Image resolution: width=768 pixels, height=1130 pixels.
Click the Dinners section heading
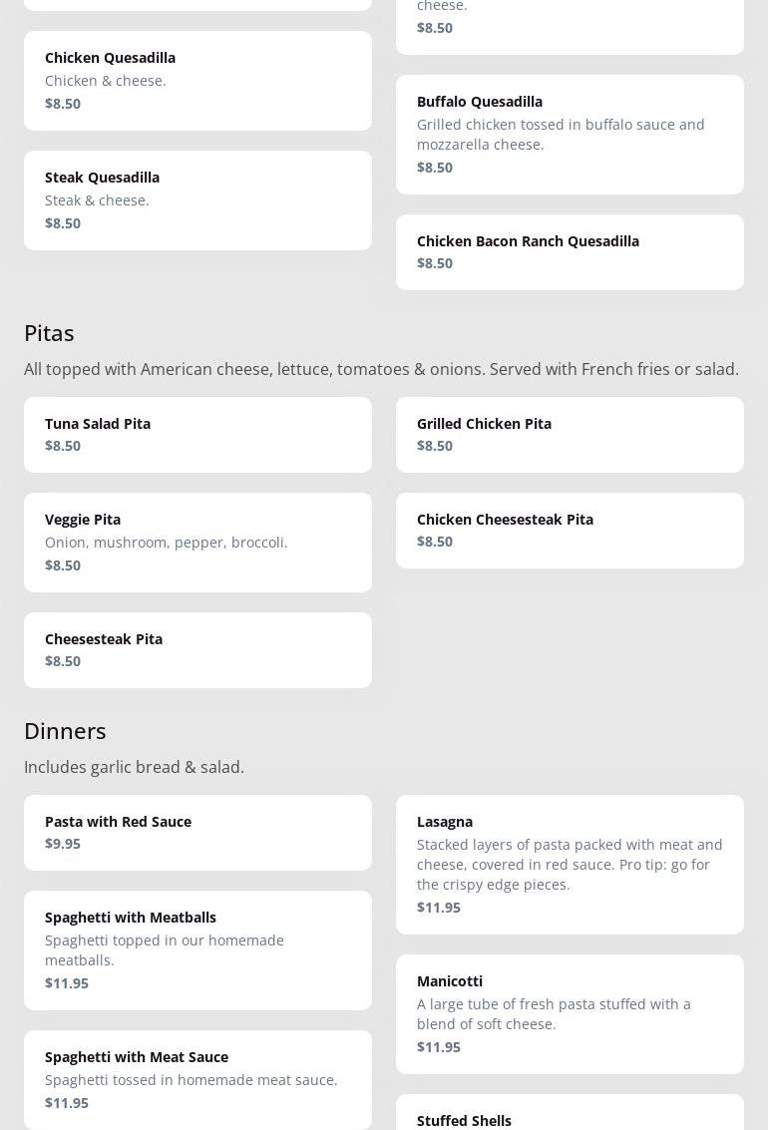[65, 730]
